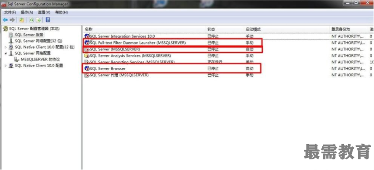
Task: Click 已停止 status in SQL Server Browser row
Action: (x=213, y=68)
